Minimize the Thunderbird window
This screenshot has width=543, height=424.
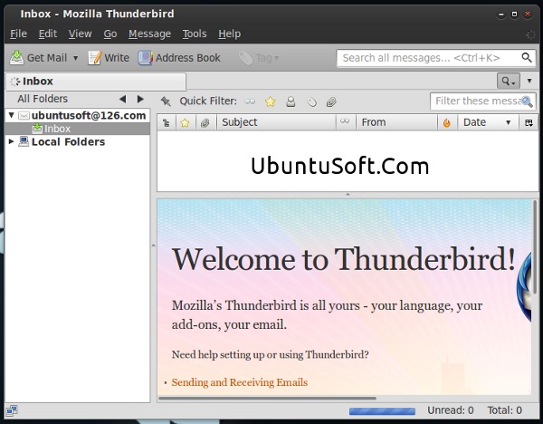tap(501, 14)
